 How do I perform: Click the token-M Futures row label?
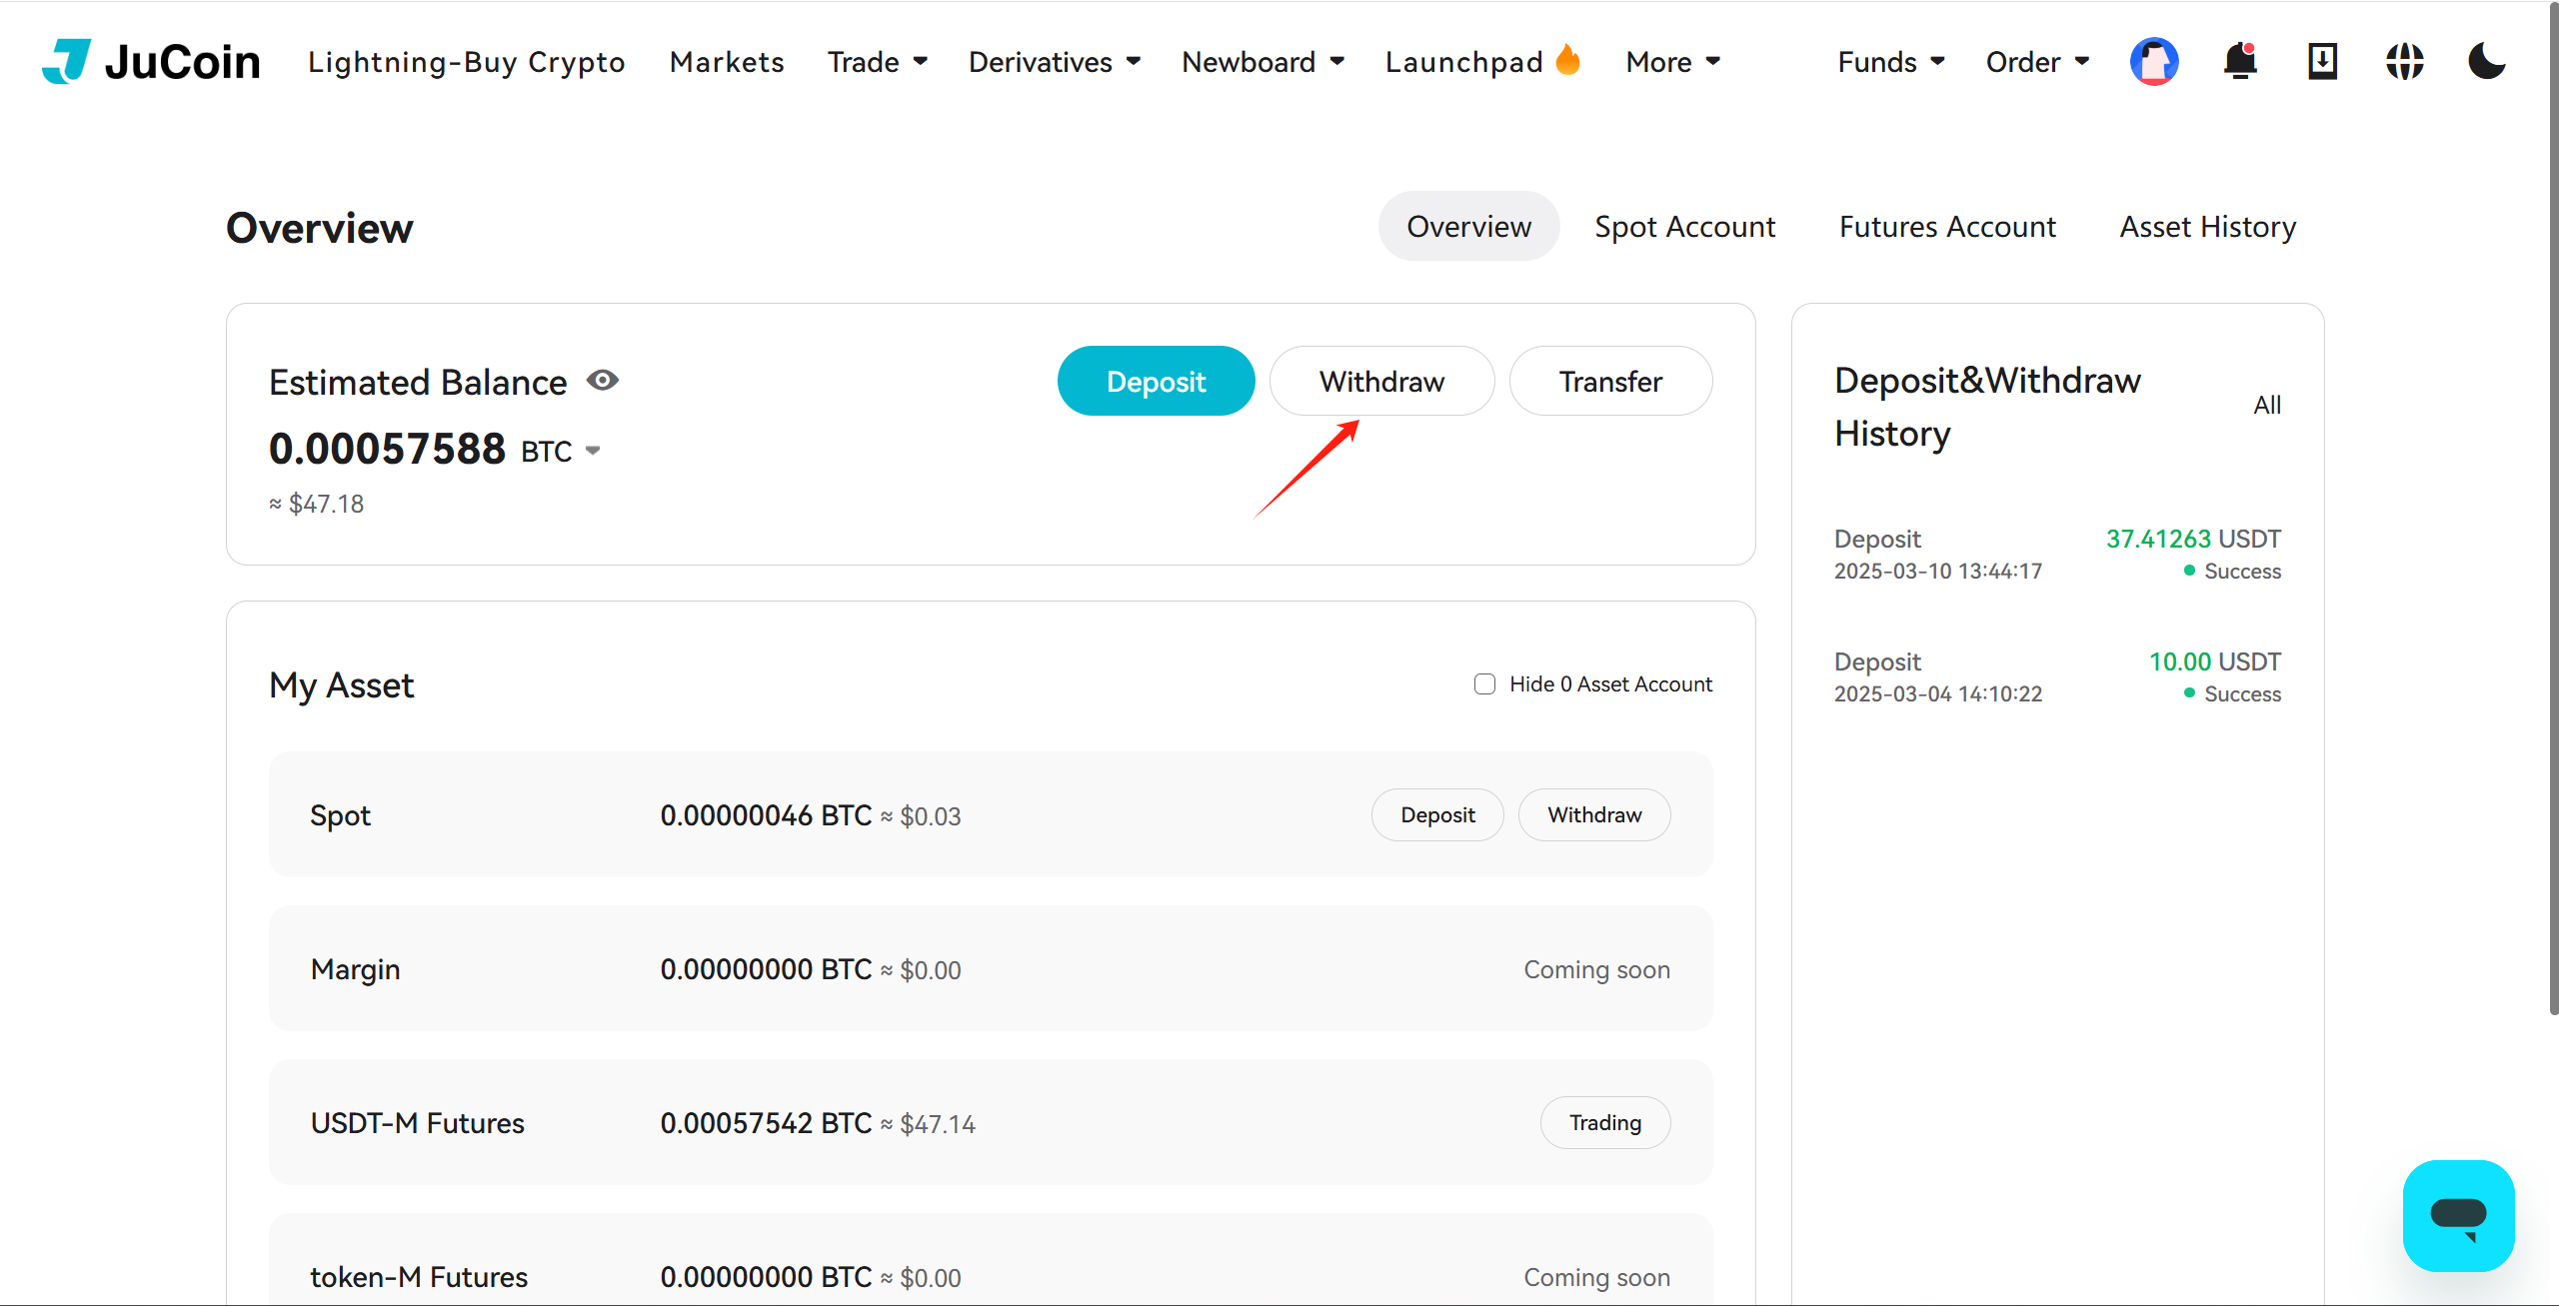pyautogui.click(x=419, y=1277)
